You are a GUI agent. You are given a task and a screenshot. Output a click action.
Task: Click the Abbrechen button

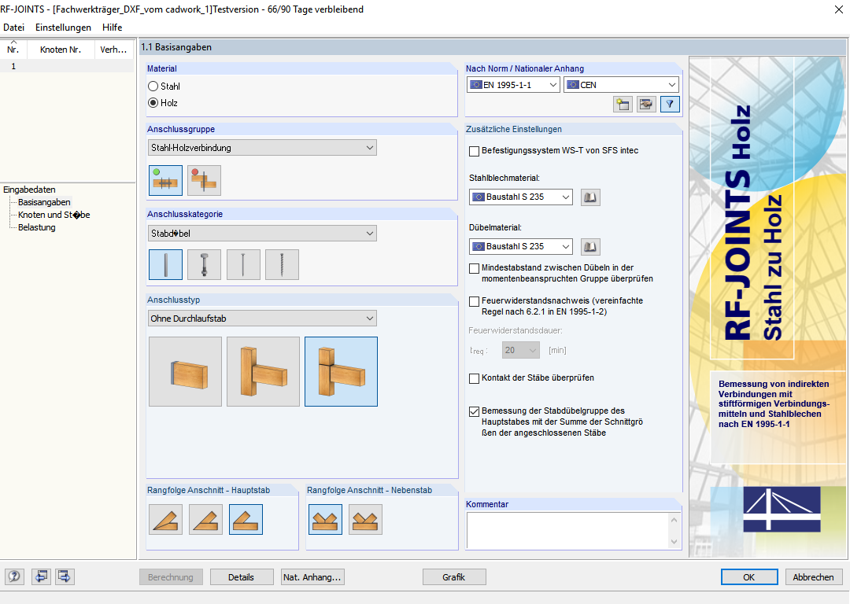[x=814, y=577]
